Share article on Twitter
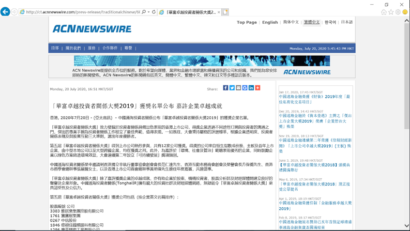Screen dimensions: 410x231 click(x=232, y=88)
